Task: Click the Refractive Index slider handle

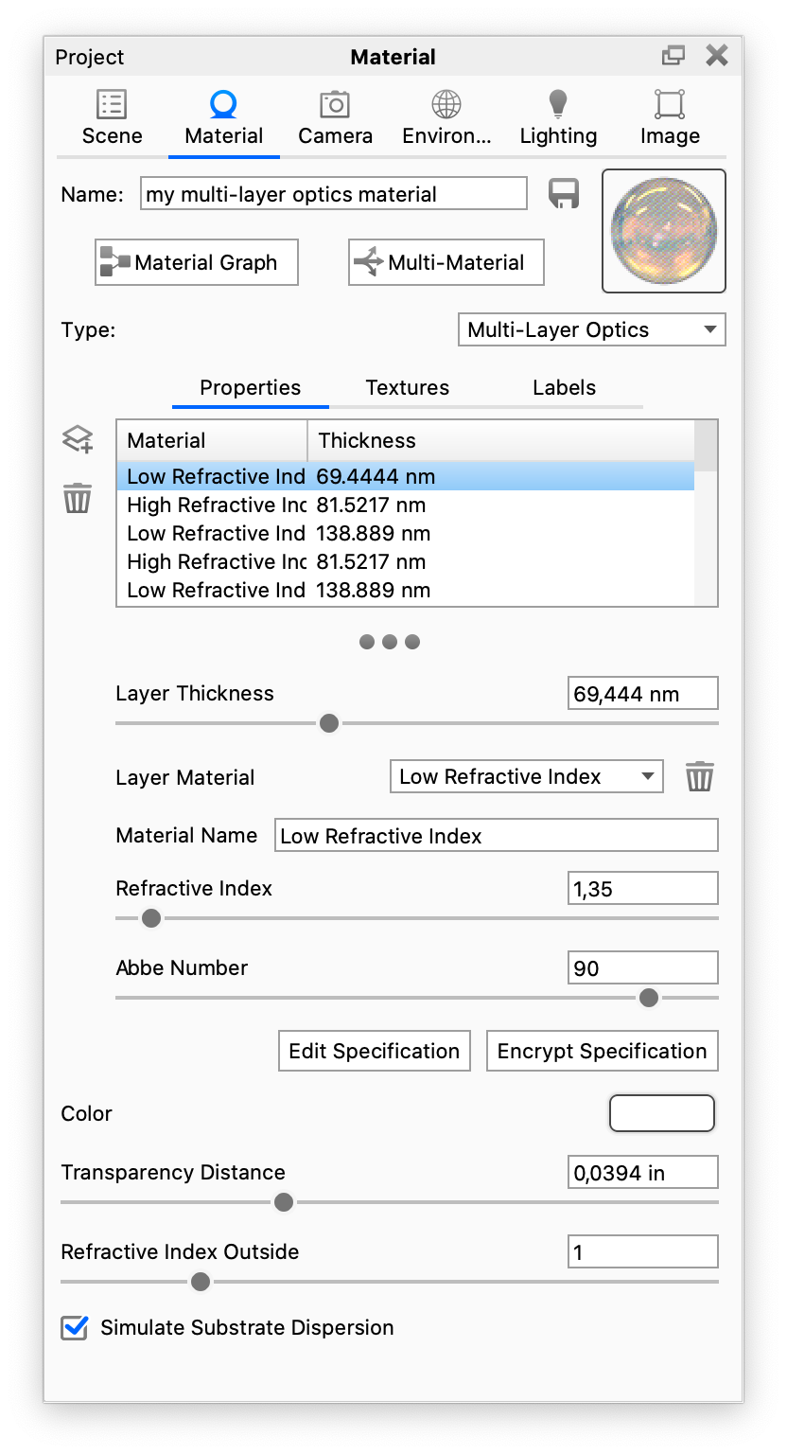Action: click(x=150, y=918)
